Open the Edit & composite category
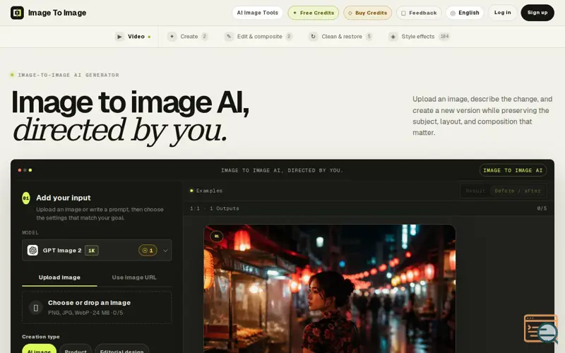Viewport: 565px width, 353px height. point(258,37)
